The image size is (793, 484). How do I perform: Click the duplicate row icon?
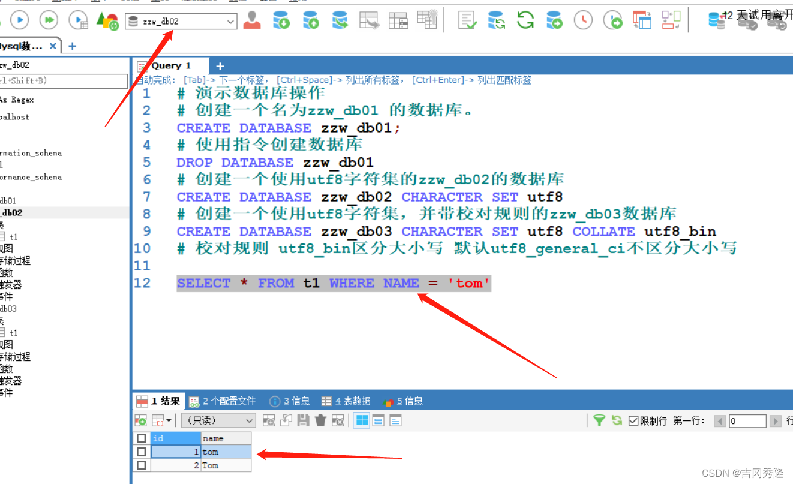click(x=286, y=420)
